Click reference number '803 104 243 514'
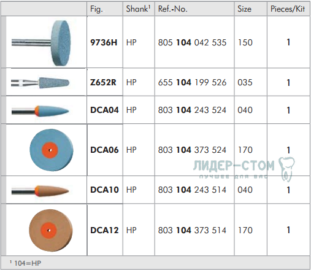 pos(192,190)
